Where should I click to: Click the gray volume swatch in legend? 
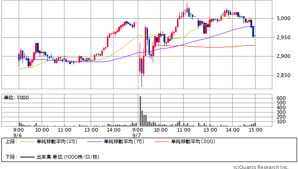pyautogui.click(x=27, y=157)
